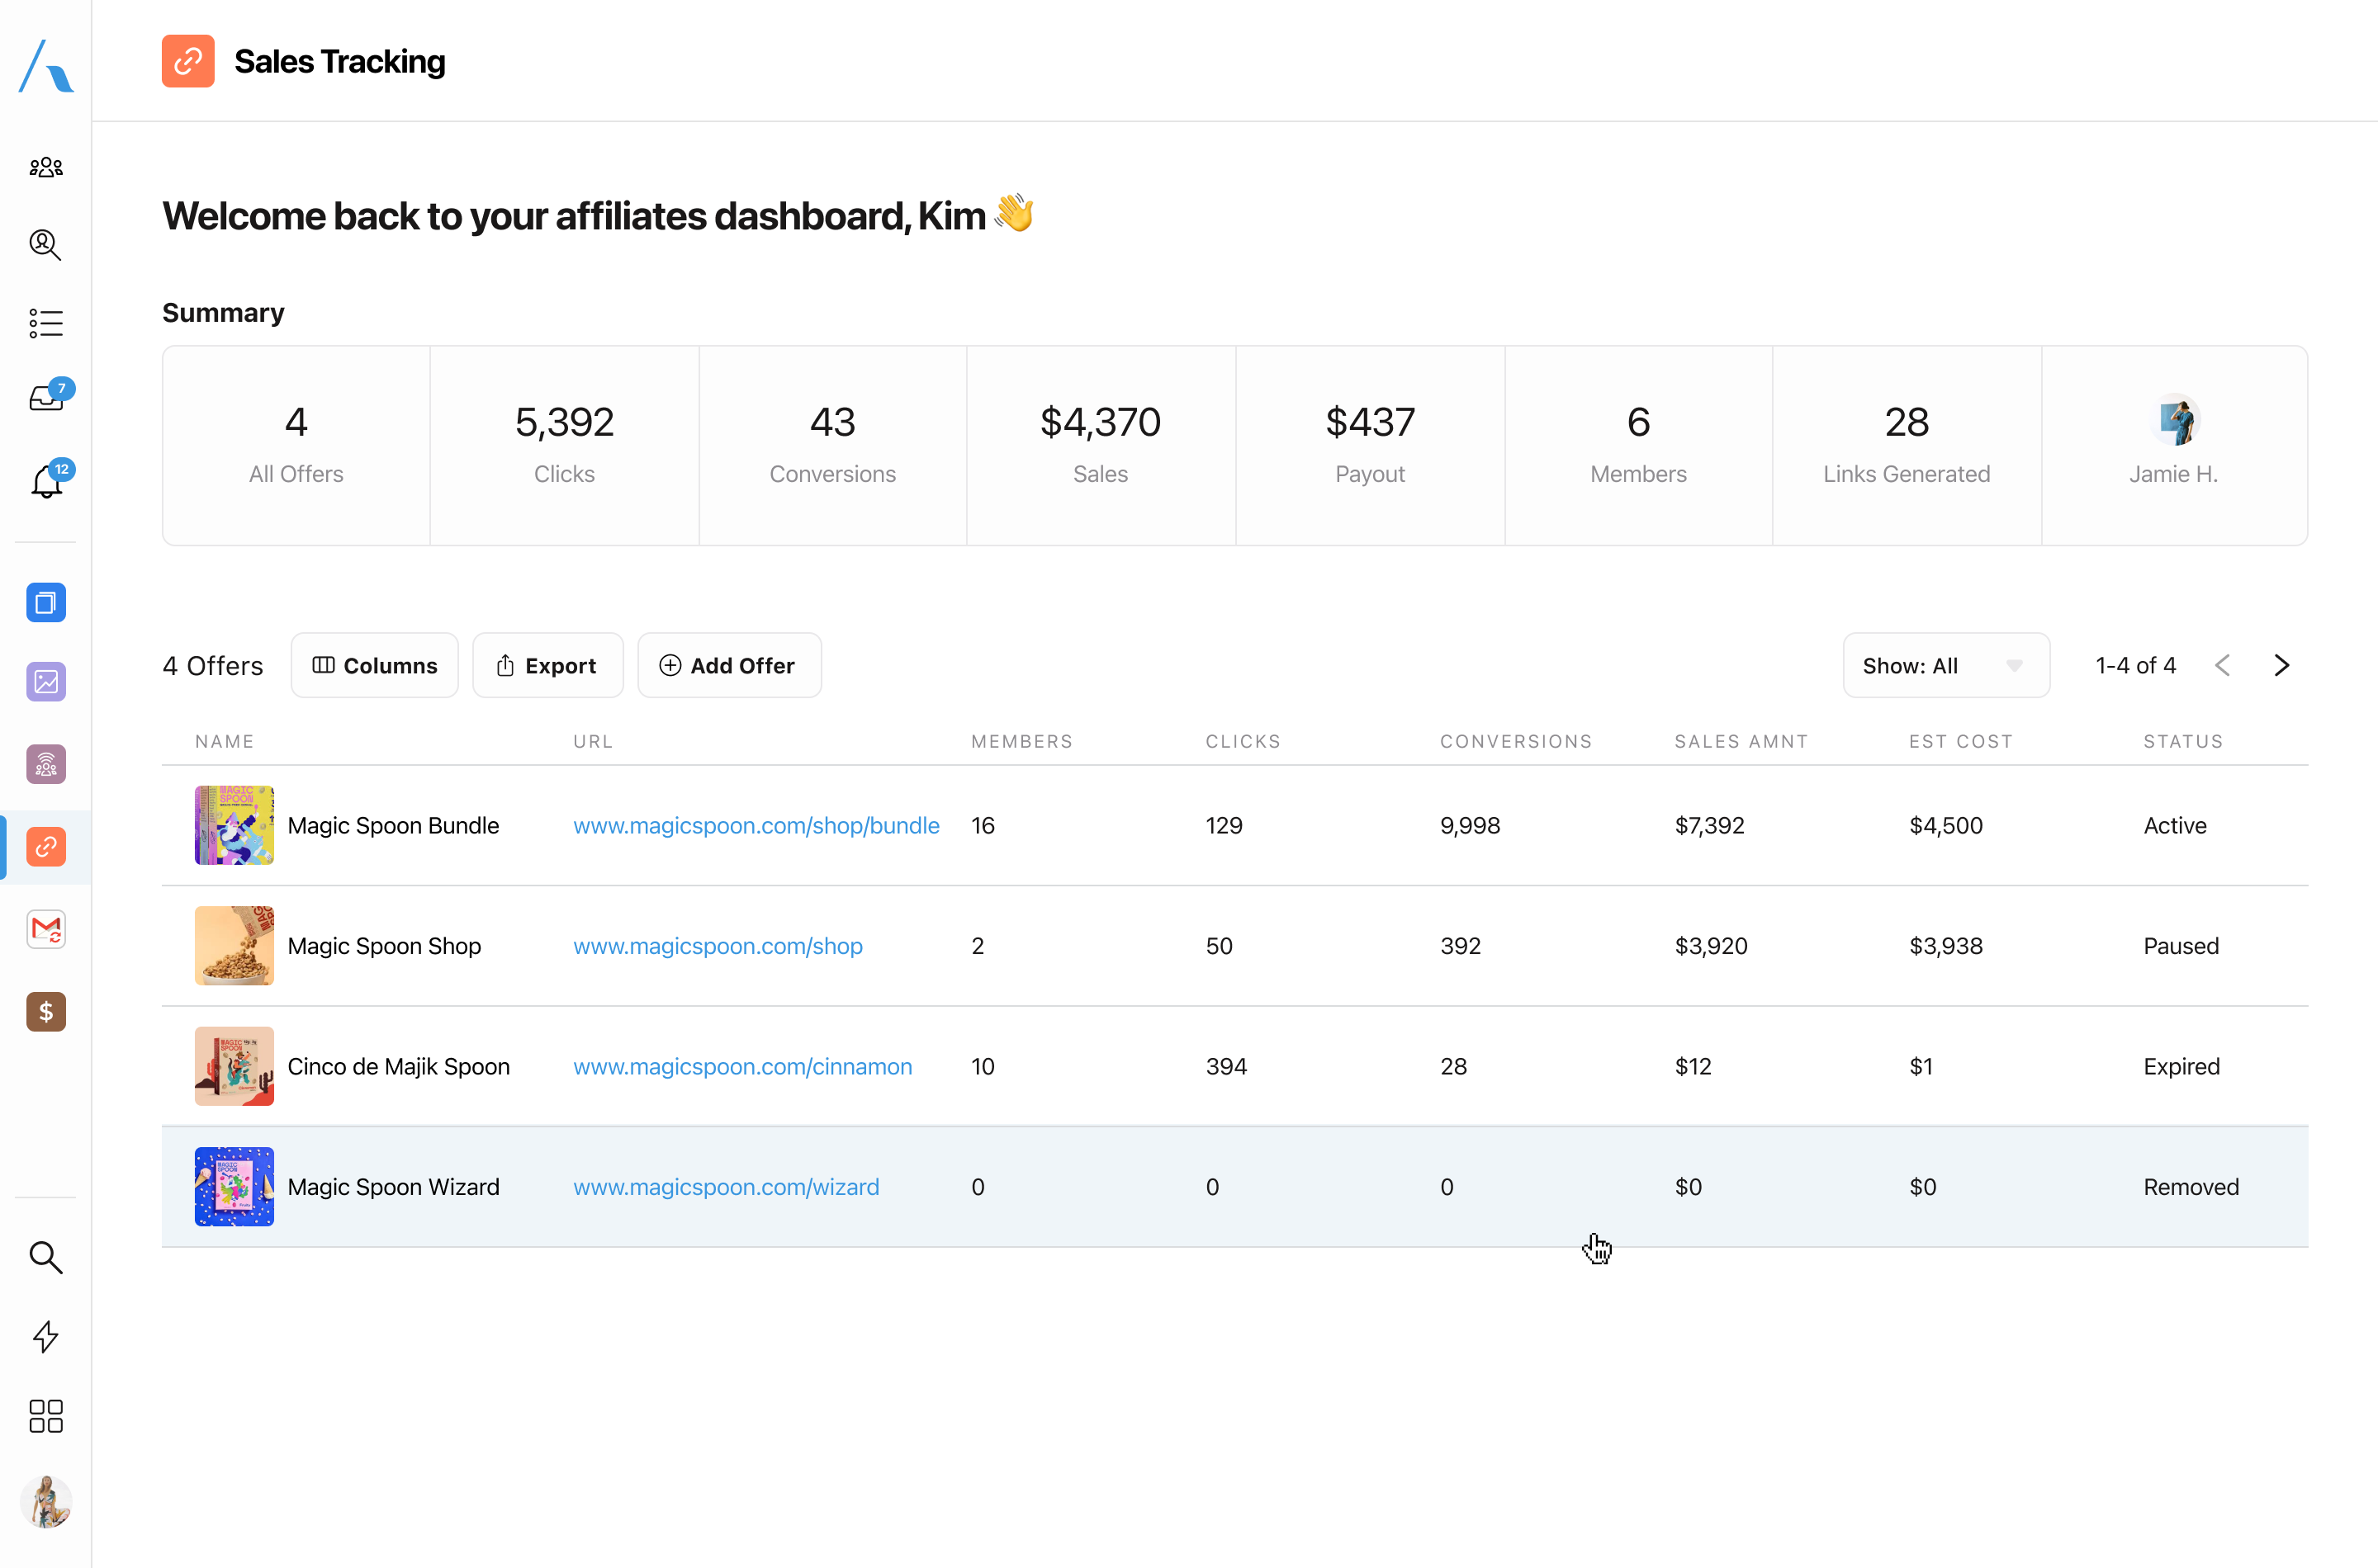
Task: Go to previous page chevron
Action: (2222, 666)
